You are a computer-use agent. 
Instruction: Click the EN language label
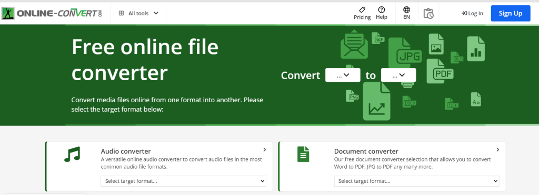pos(407,17)
